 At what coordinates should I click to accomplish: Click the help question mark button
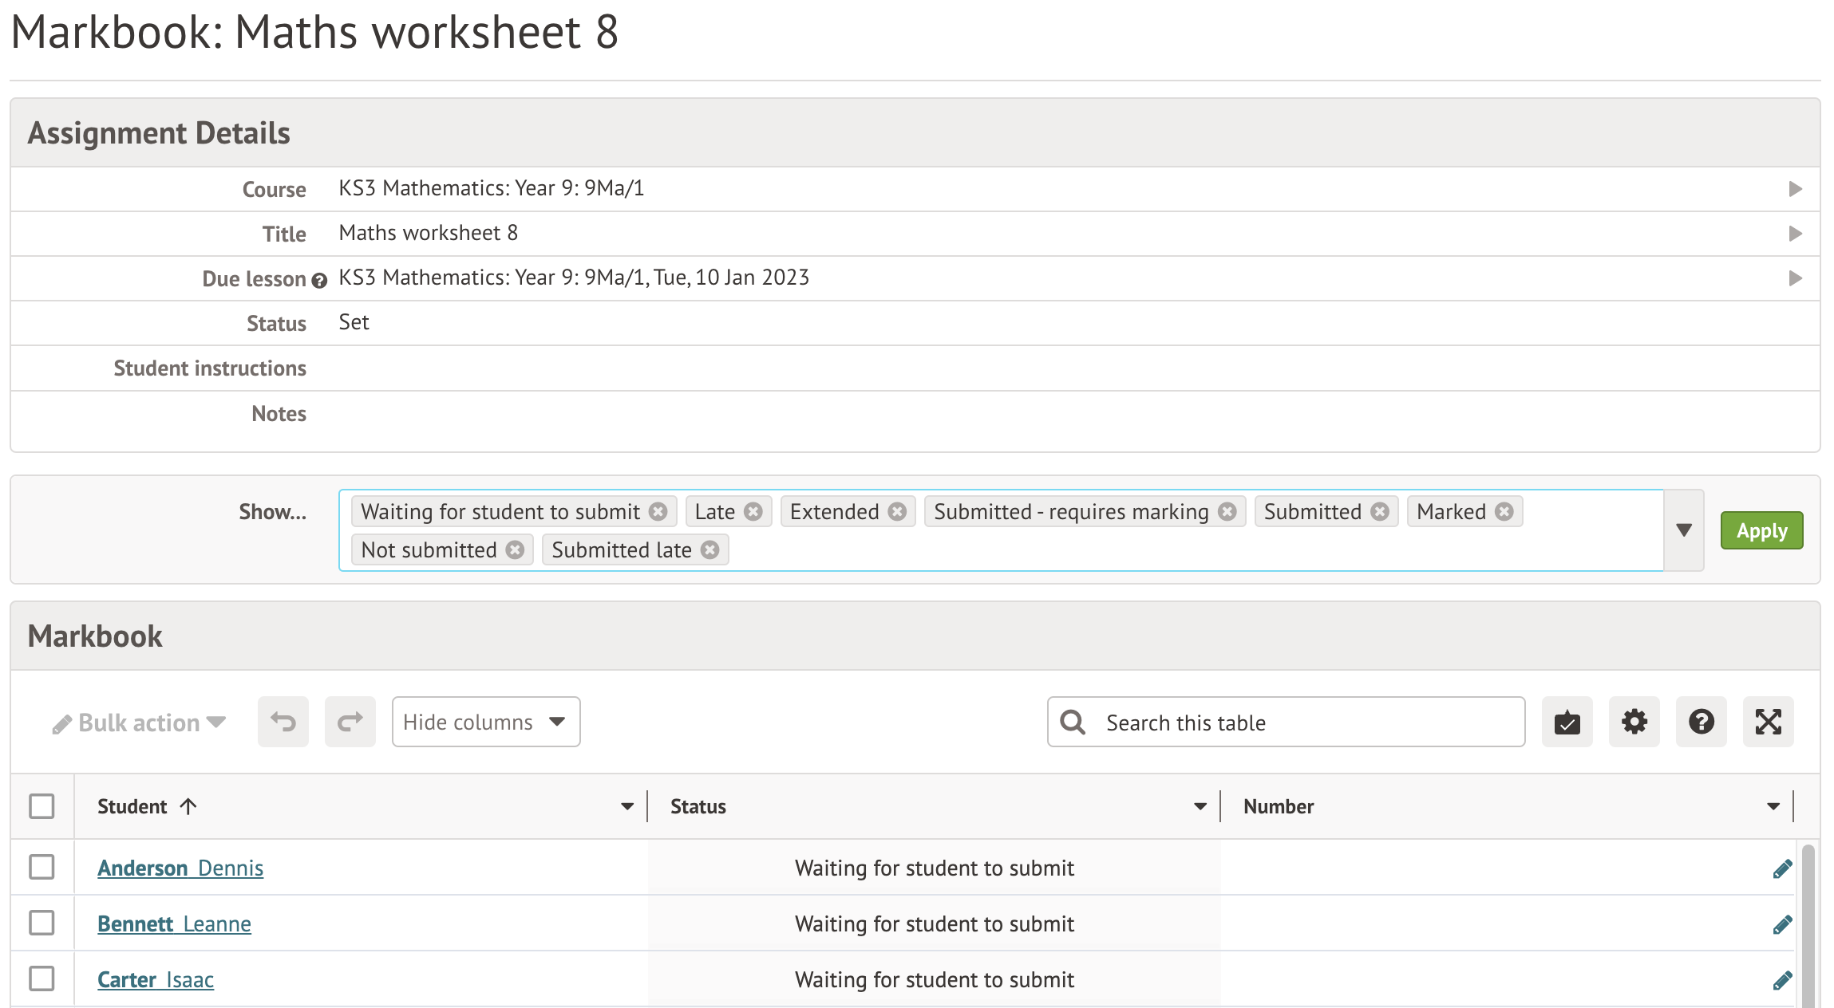pos(1701,722)
